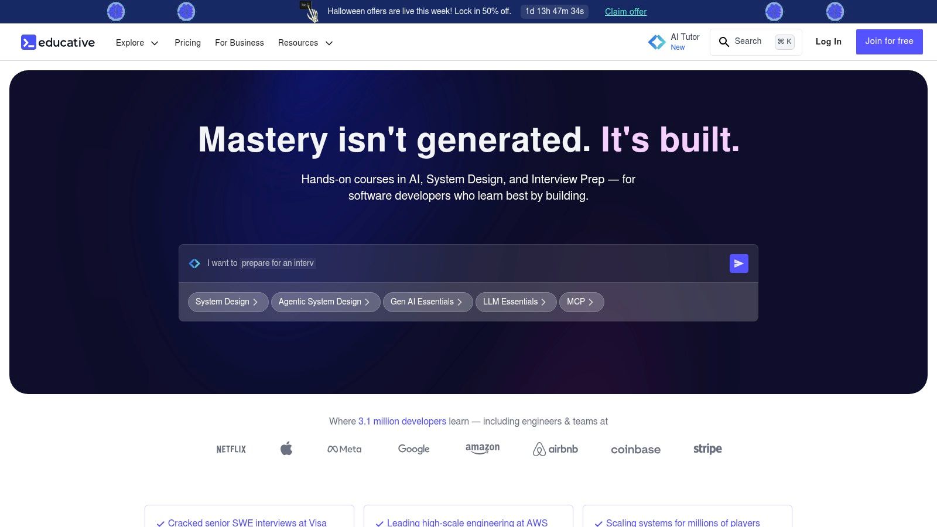Image resolution: width=937 pixels, height=527 pixels.
Task: Click the Airbnb logo
Action: [555, 449]
